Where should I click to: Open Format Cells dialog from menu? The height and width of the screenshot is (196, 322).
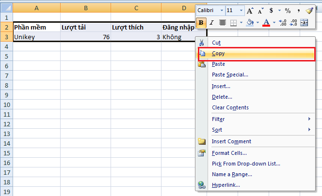[x=229, y=153]
